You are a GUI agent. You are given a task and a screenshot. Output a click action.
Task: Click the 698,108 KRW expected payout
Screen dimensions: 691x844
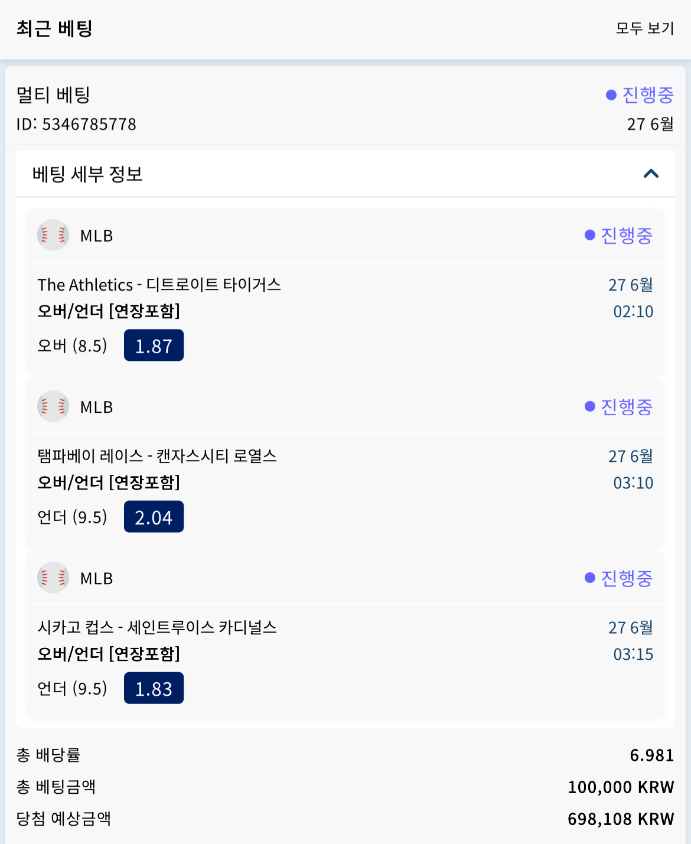point(621,819)
